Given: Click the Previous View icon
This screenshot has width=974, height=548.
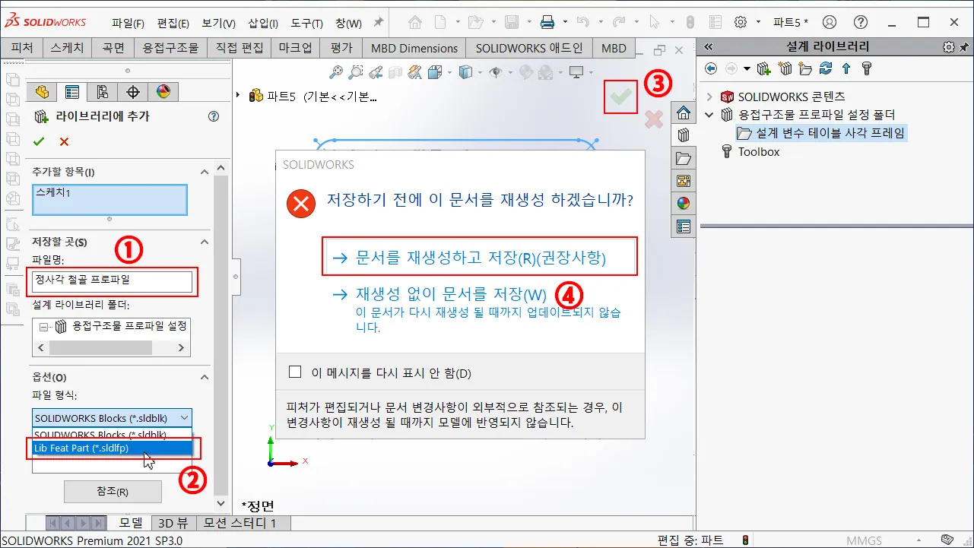Looking at the screenshot, I should 375,72.
